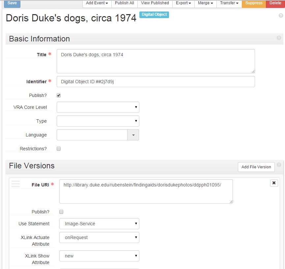This screenshot has width=285, height=269.
Task: Open the VRA Core Level dropdown
Action: (98, 107)
